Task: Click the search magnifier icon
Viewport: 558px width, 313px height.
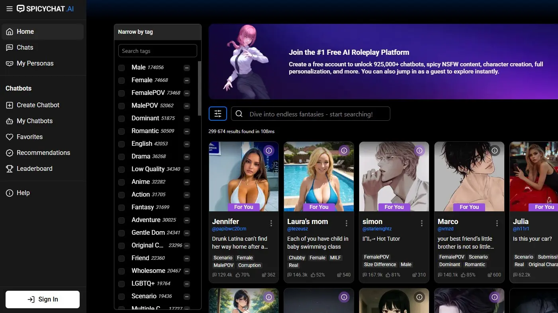Action: [x=239, y=114]
